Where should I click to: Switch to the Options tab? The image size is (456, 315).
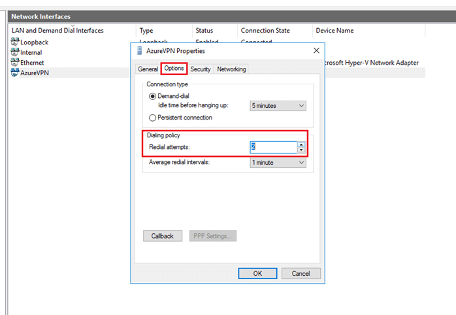tap(174, 69)
